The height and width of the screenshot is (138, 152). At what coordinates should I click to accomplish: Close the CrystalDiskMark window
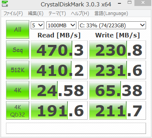pyautogui.click(x=143, y=3)
